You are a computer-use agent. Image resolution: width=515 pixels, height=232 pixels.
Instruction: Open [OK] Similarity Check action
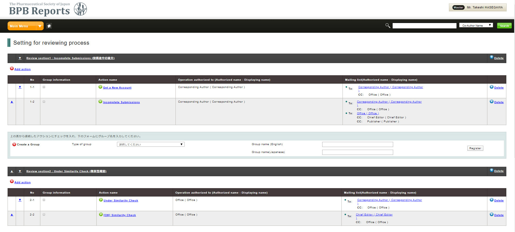click(120, 215)
